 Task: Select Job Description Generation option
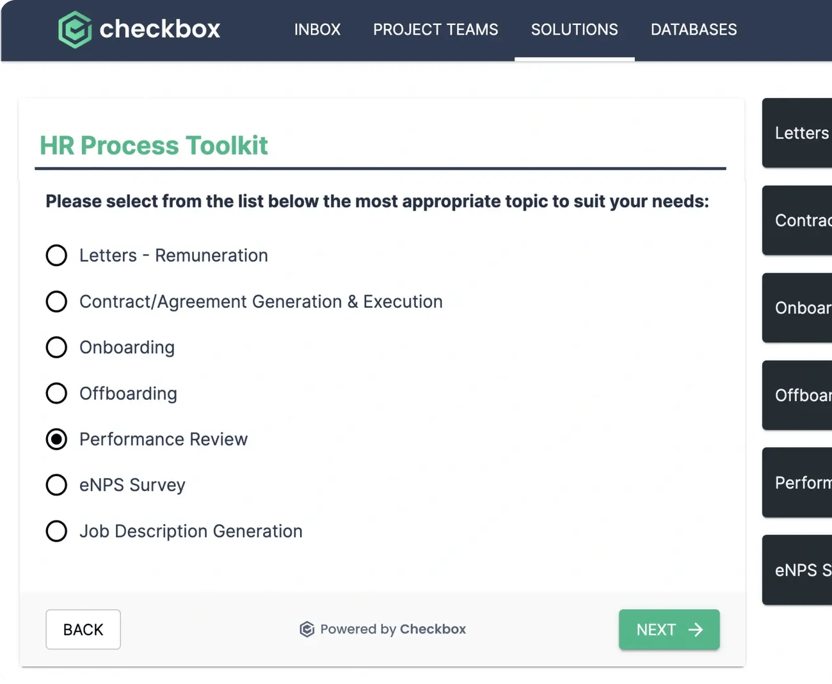click(56, 531)
